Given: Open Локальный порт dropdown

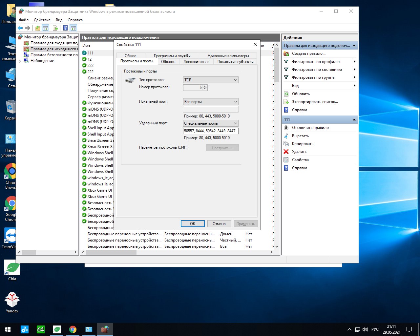Looking at the screenshot, I should tap(211, 102).
